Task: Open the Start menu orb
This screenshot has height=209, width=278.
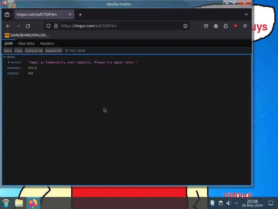Action: coord(6,203)
